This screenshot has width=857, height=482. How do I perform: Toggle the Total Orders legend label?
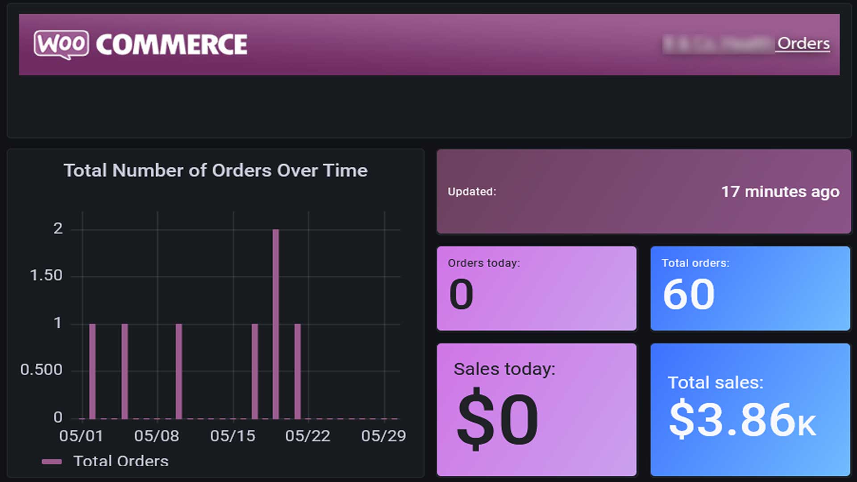[x=121, y=461]
